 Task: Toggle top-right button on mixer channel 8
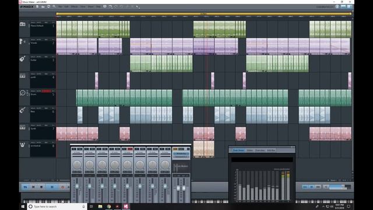click(x=168, y=149)
